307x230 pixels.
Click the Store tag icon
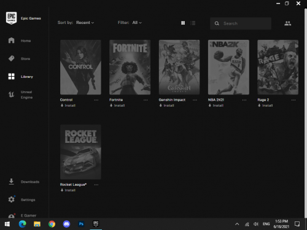(11, 58)
